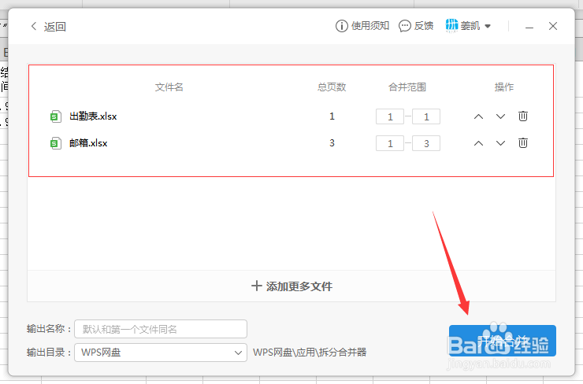583x384 pixels.
Task: Open the 输出目录 WPS网盘 dropdown
Action: [x=161, y=353]
